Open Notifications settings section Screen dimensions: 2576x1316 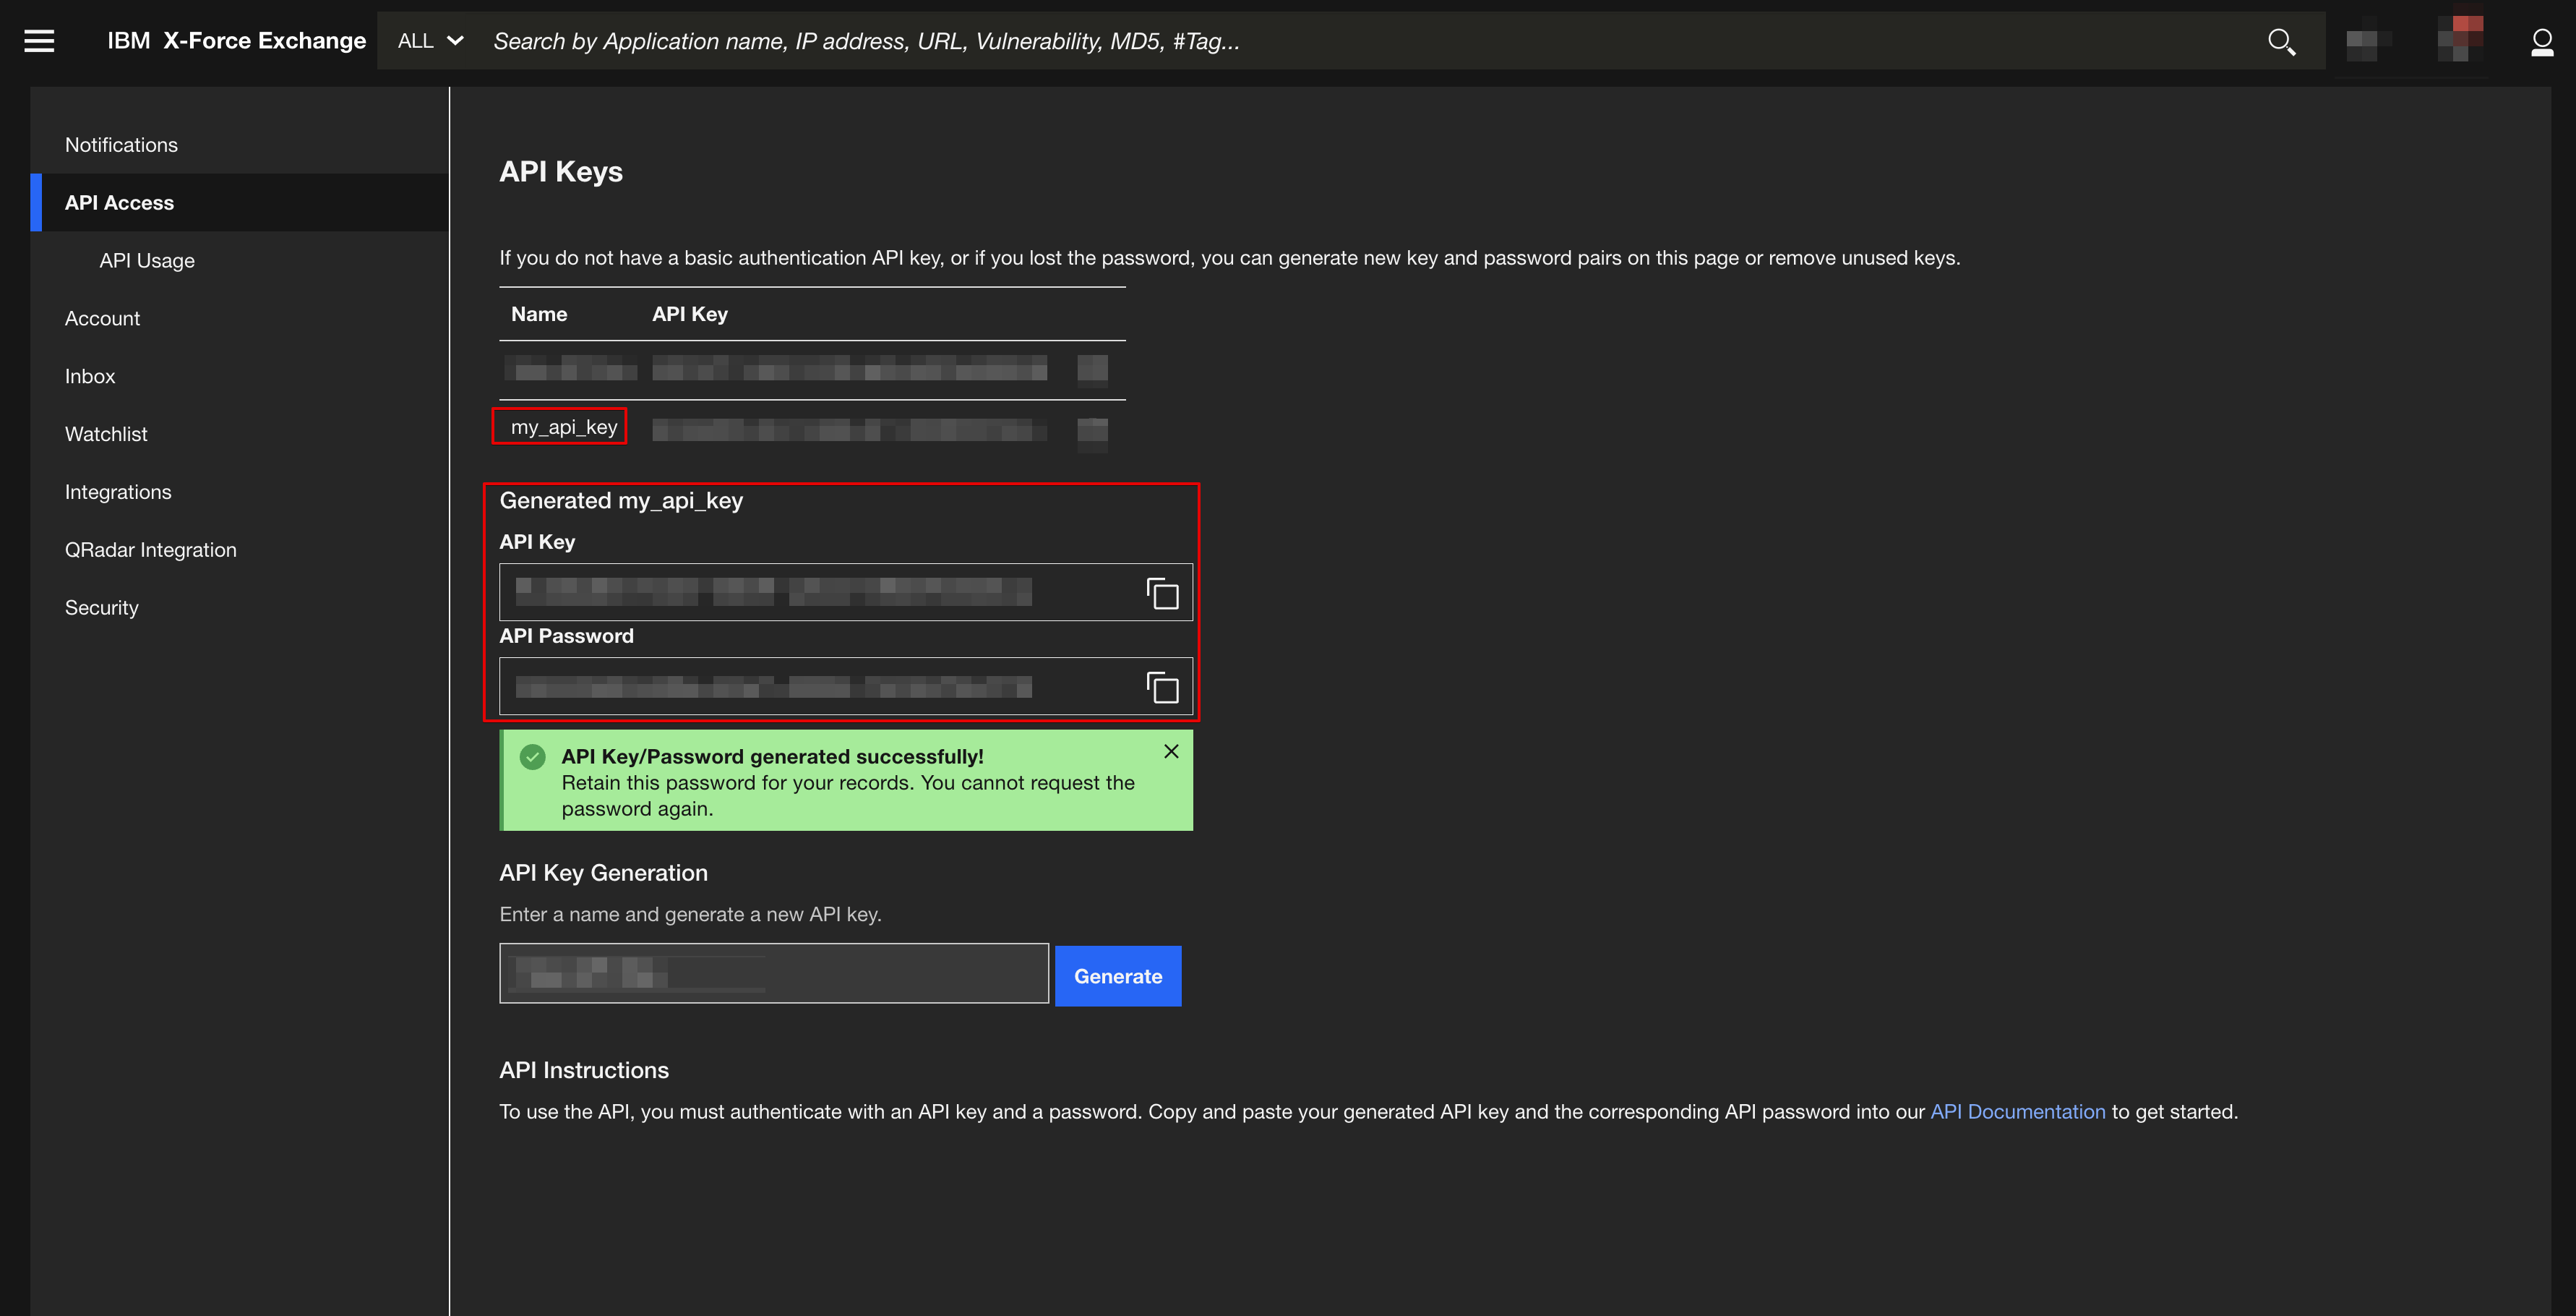(x=121, y=145)
